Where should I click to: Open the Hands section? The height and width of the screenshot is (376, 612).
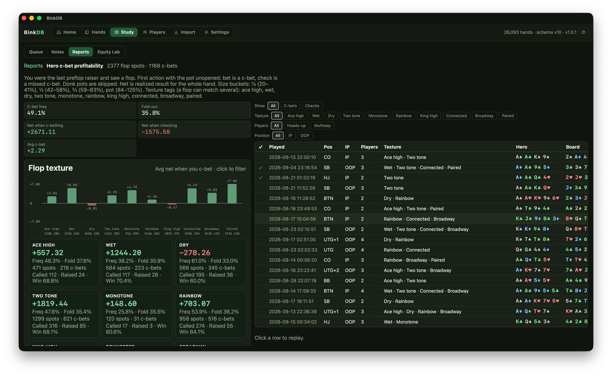(95, 32)
